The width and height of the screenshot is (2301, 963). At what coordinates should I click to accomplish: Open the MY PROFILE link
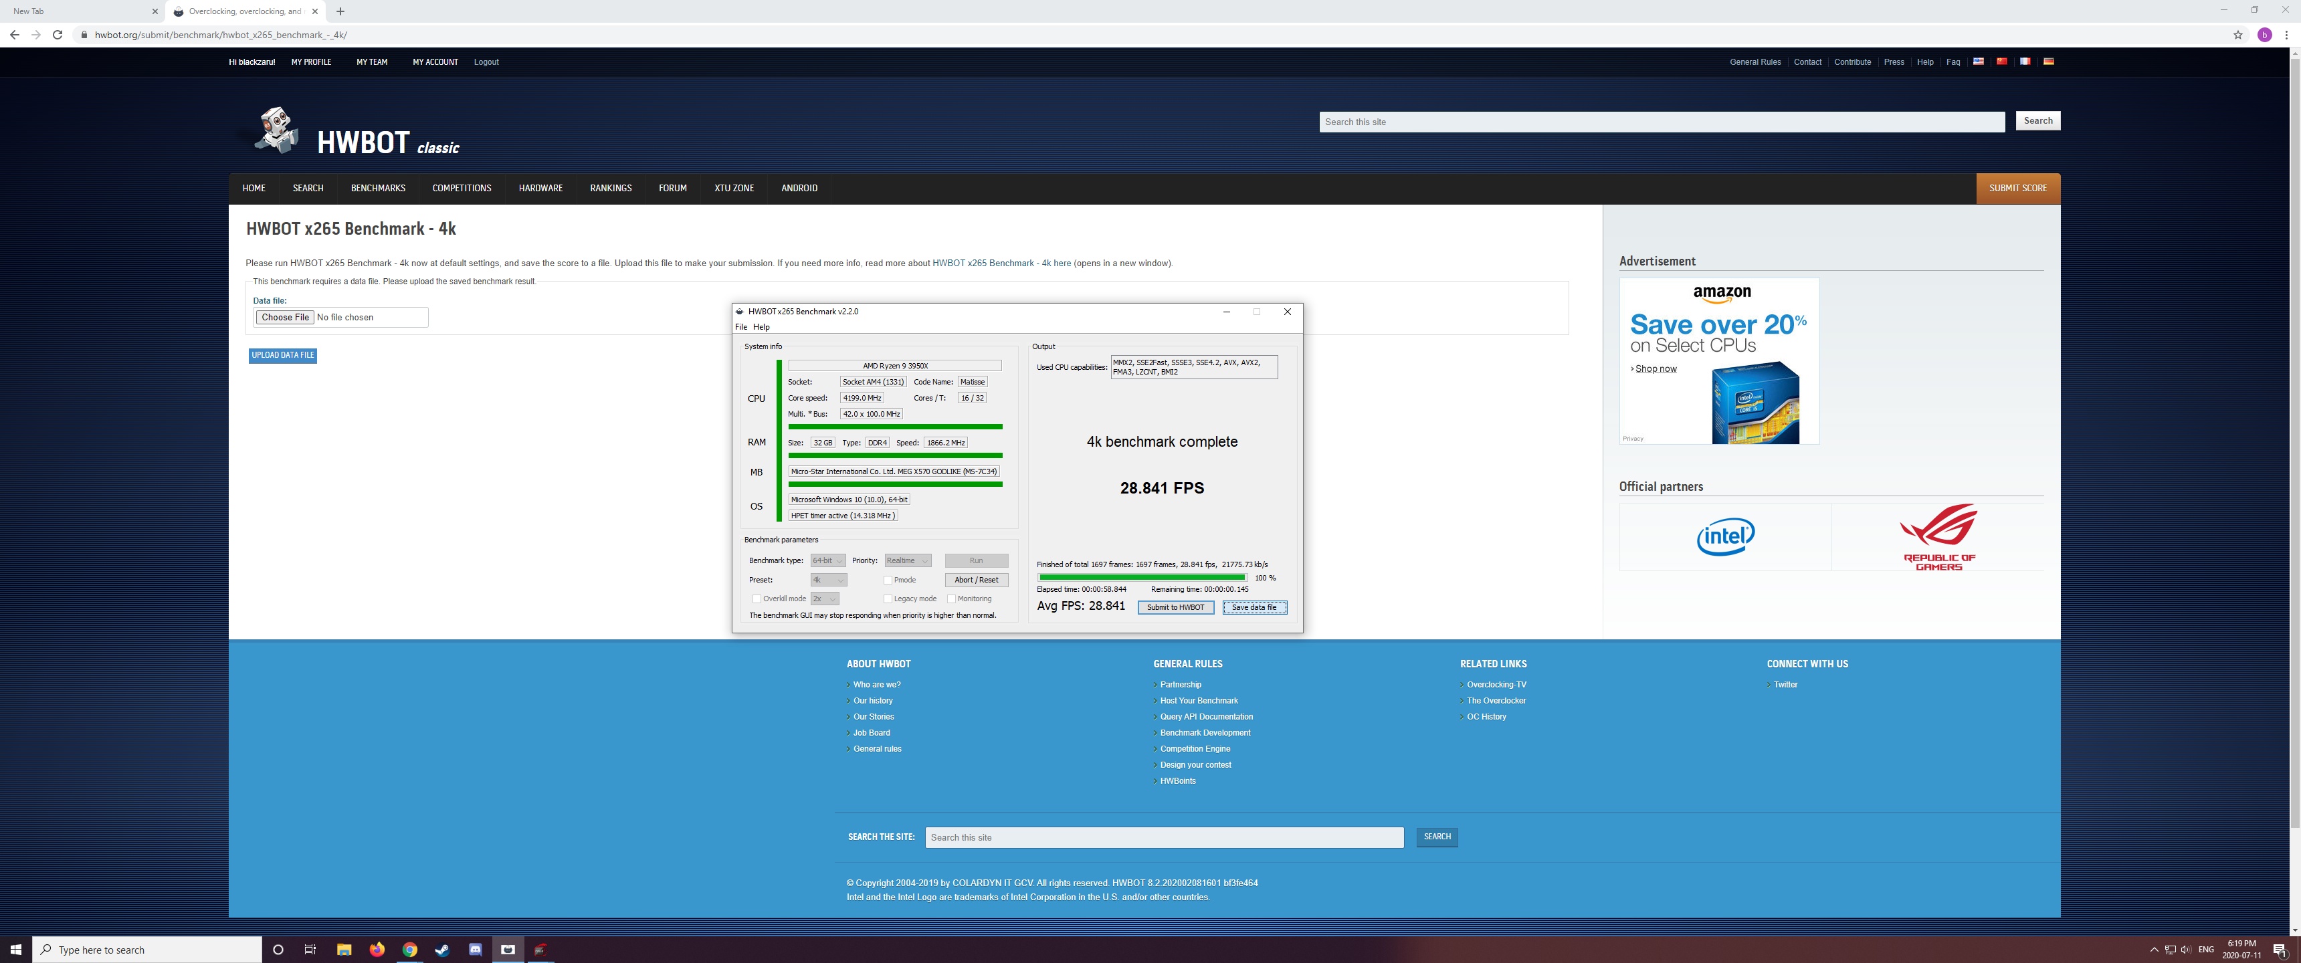click(311, 63)
